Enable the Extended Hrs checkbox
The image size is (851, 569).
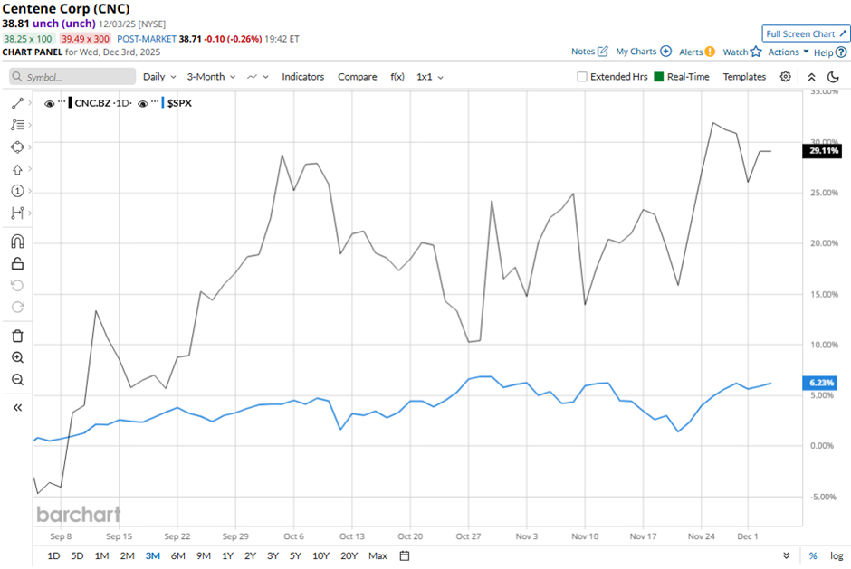click(x=582, y=77)
